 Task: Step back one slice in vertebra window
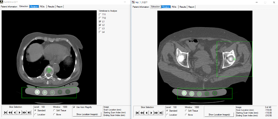[15, 112]
